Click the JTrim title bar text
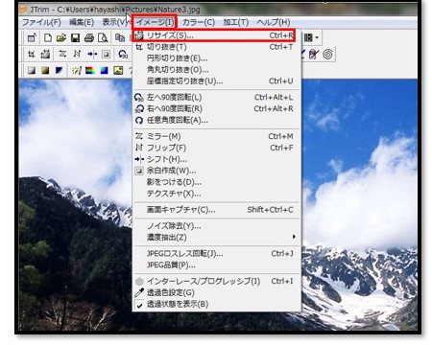The image size is (432, 345). click(x=115, y=10)
